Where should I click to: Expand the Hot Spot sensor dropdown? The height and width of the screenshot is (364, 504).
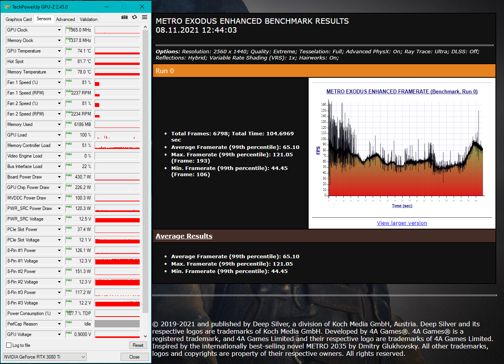[x=59, y=61]
